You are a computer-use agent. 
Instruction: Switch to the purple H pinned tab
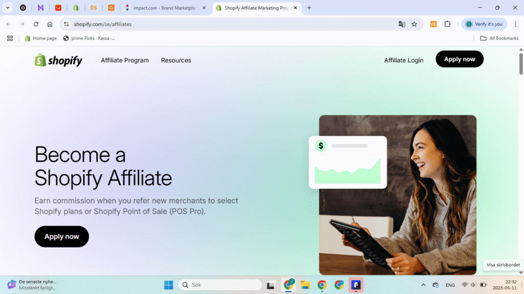(x=40, y=8)
